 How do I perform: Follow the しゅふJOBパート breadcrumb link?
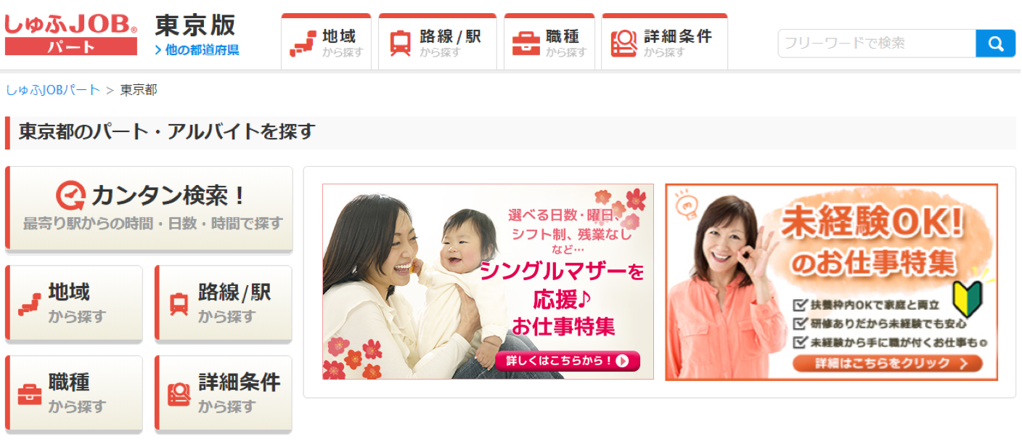(53, 90)
